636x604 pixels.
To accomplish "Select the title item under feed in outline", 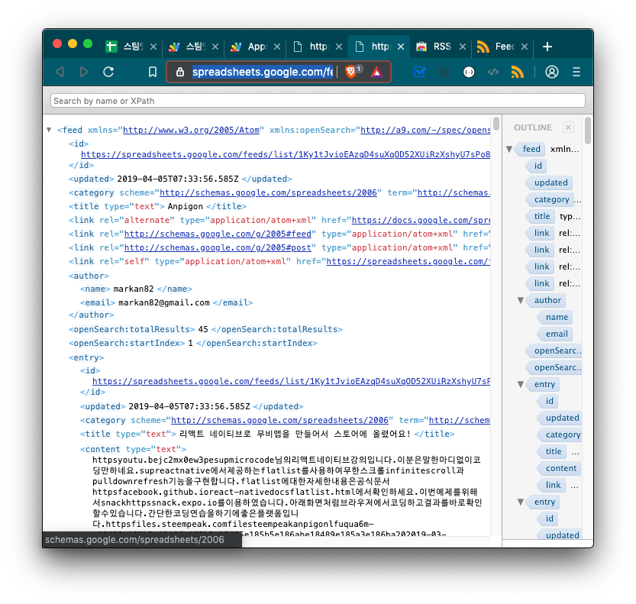I will (x=542, y=216).
